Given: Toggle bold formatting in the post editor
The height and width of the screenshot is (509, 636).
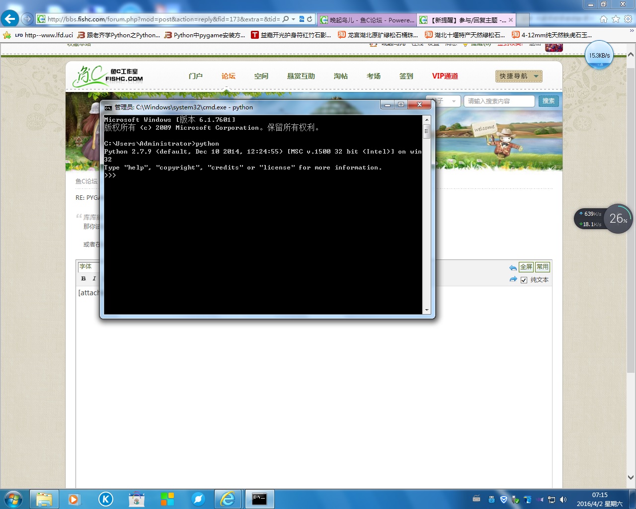Looking at the screenshot, I should [x=83, y=279].
